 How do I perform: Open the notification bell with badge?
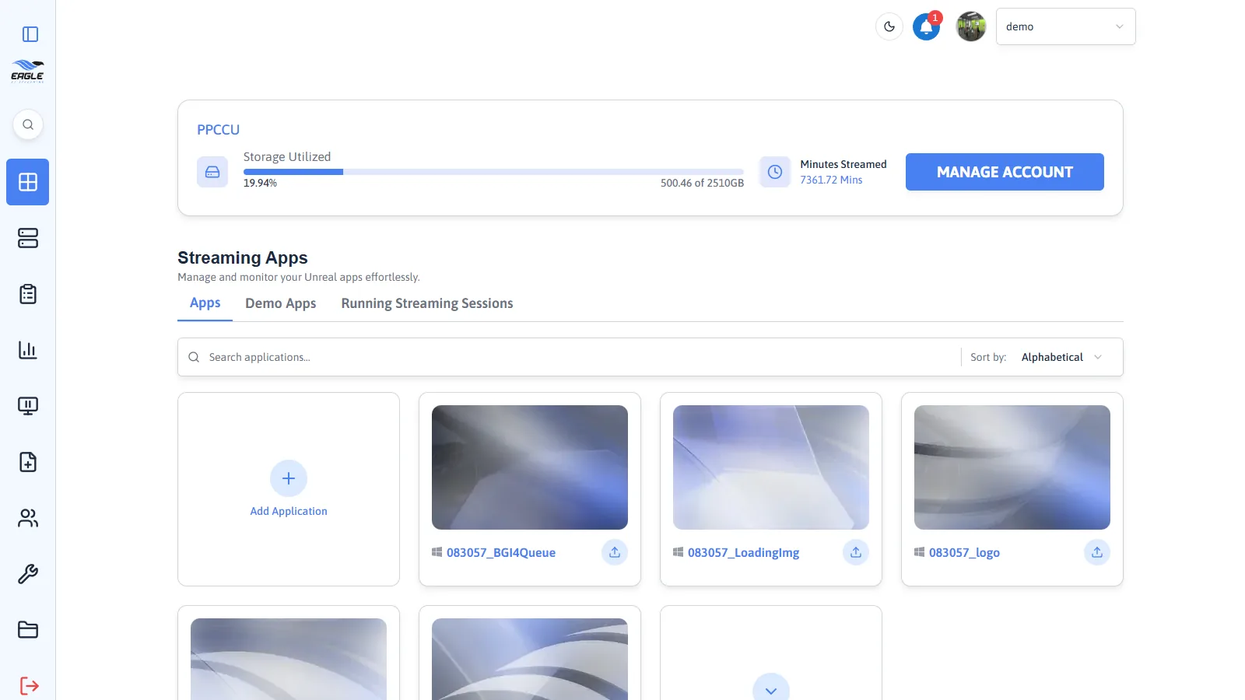[927, 26]
